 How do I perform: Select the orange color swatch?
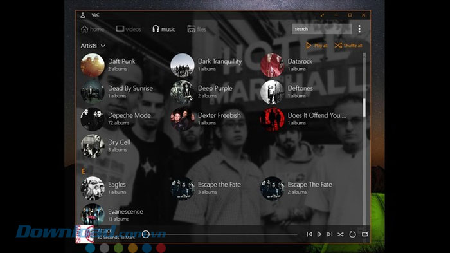tap(132, 248)
